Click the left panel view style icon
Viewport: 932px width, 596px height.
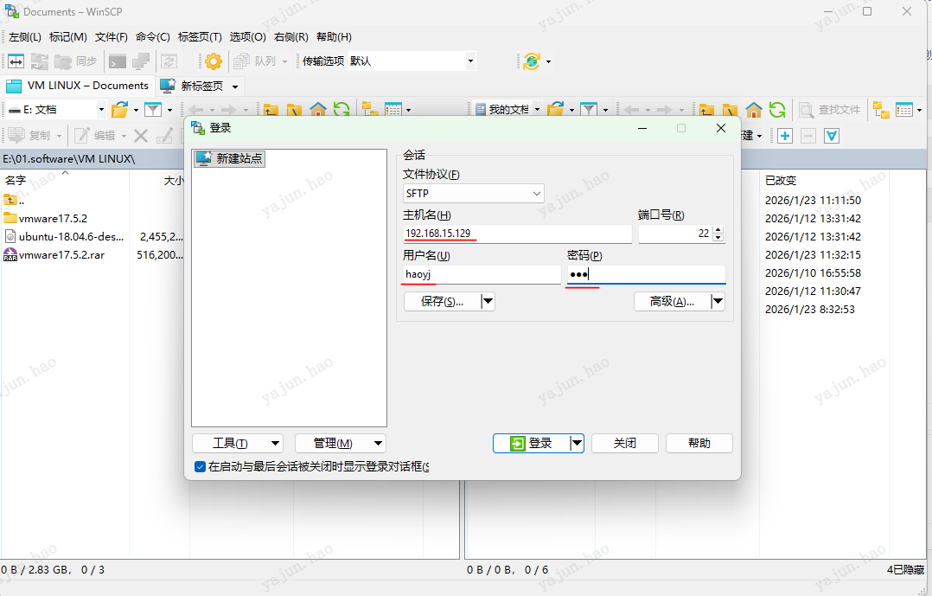[393, 110]
